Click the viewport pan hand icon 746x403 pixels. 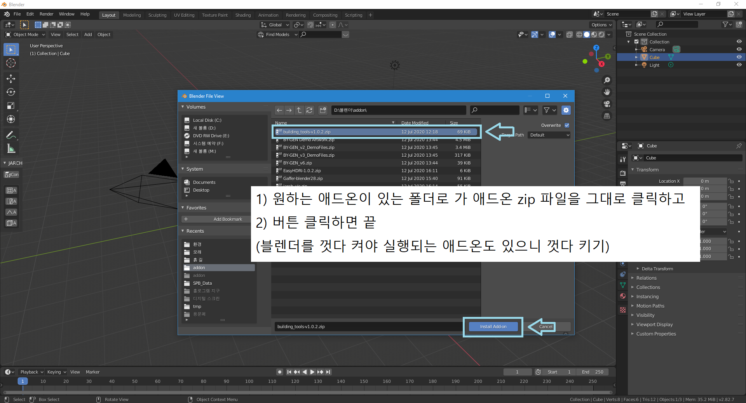point(607,92)
